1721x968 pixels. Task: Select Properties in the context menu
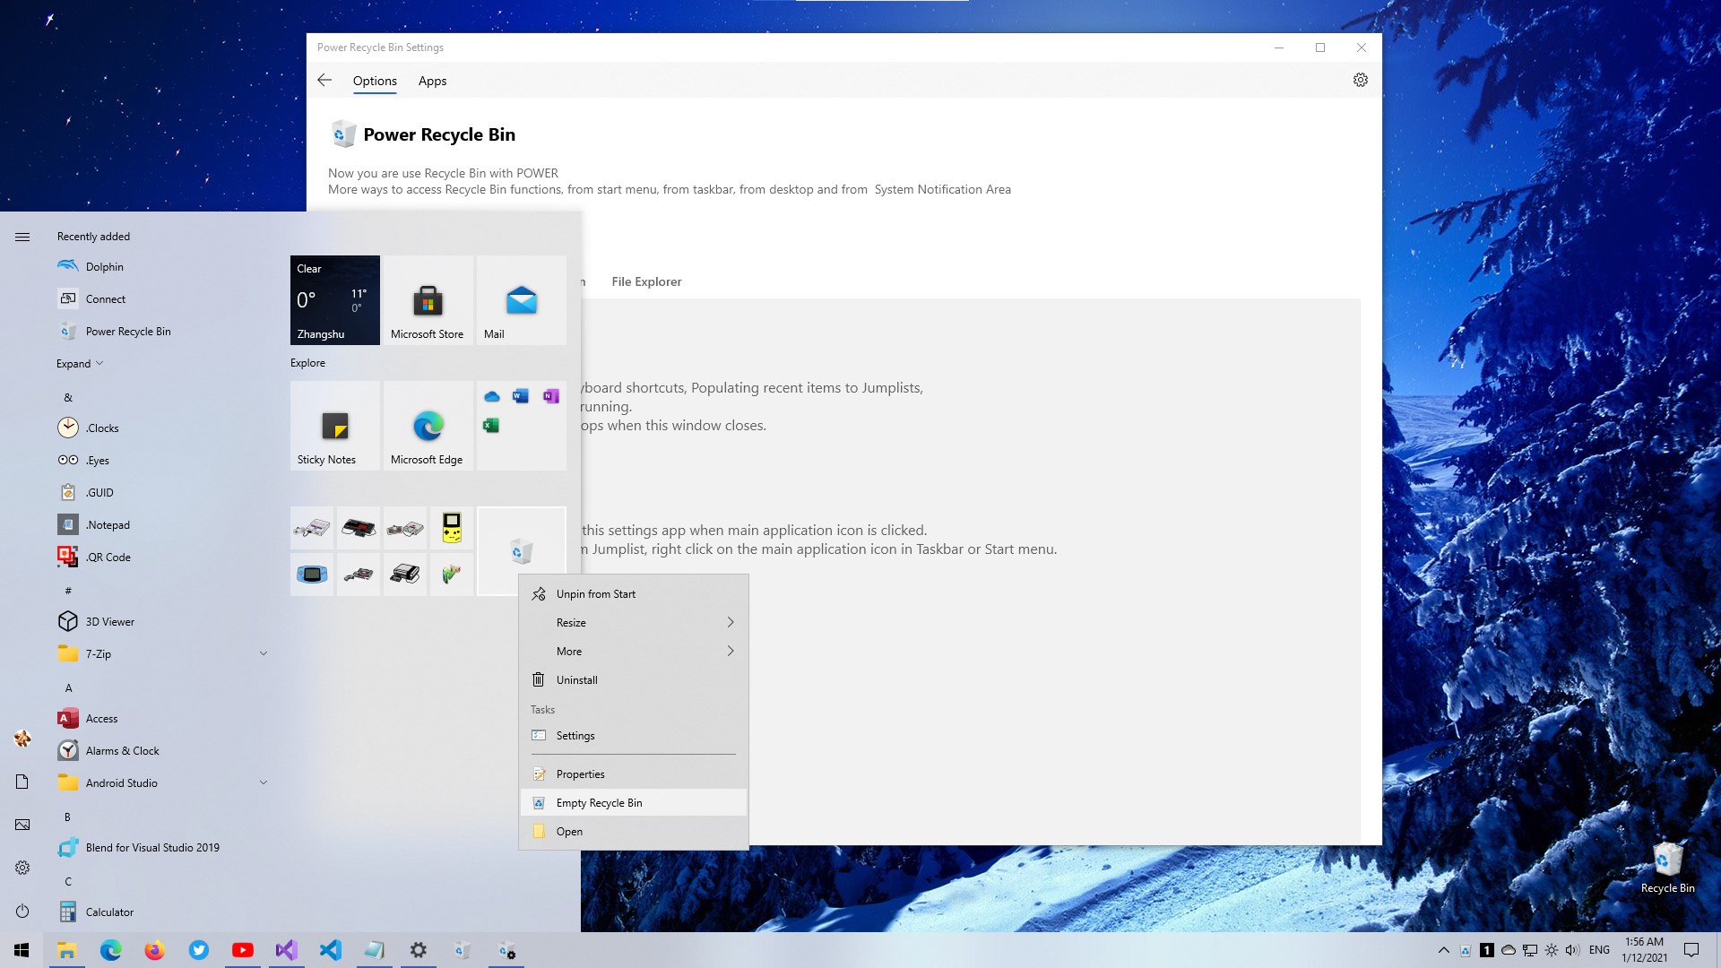pyautogui.click(x=634, y=774)
